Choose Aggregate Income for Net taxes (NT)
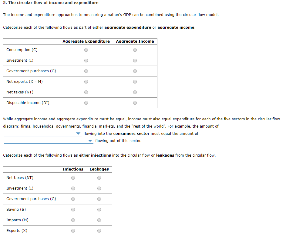 click(135, 92)
